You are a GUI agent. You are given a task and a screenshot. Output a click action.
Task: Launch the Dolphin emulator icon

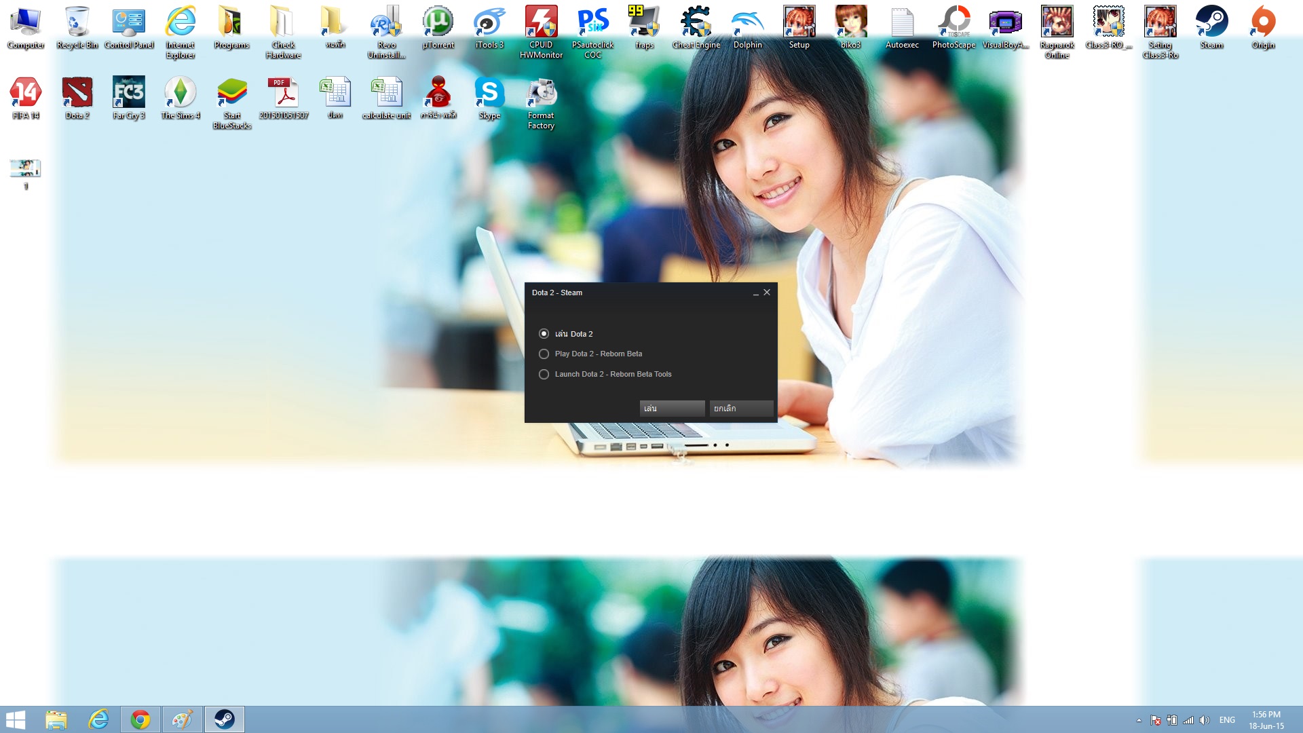coord(747,27)
